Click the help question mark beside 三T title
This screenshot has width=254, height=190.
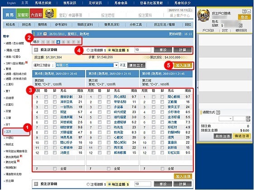[x=45, y=34]
